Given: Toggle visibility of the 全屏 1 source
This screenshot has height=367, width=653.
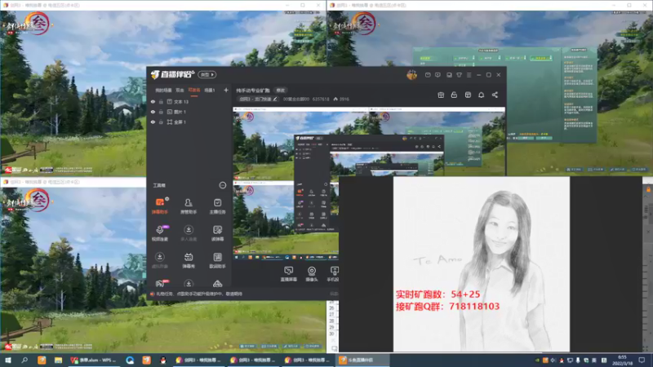Looking at the screenshot, I should tap(153, 122).
